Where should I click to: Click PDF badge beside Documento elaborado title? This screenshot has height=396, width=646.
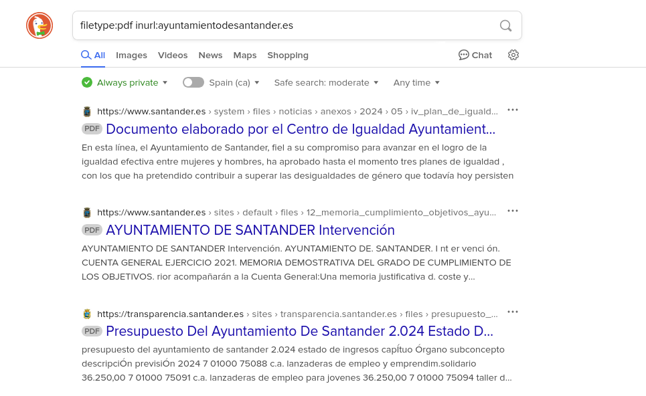[92, 129]
